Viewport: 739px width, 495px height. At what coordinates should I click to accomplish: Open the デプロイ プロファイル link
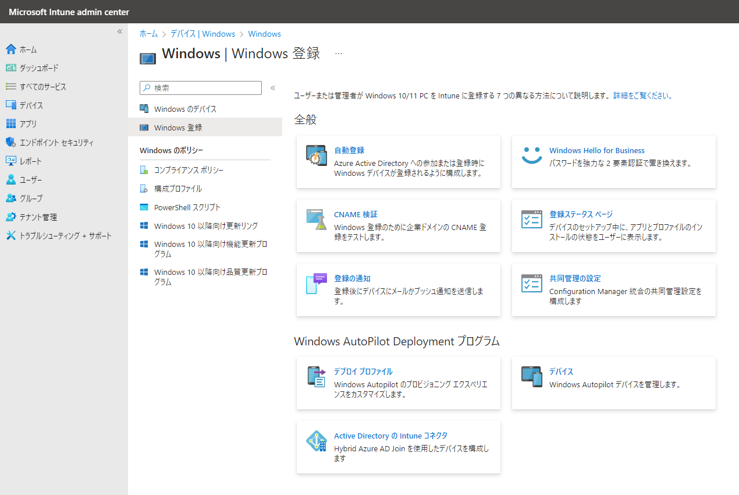coord(363,372)
